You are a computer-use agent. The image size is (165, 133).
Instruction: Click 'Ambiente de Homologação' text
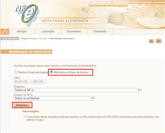(x=108, y=6)
